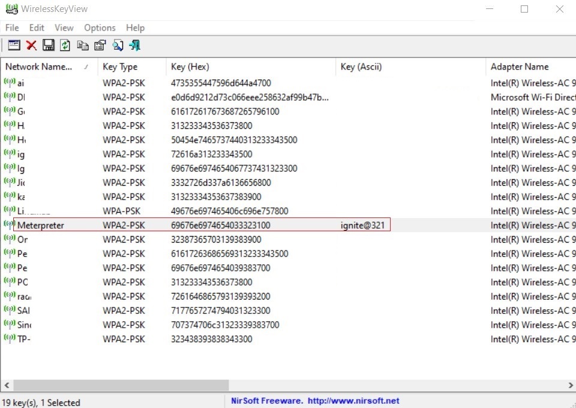Open the Options menu

(100, 28)
